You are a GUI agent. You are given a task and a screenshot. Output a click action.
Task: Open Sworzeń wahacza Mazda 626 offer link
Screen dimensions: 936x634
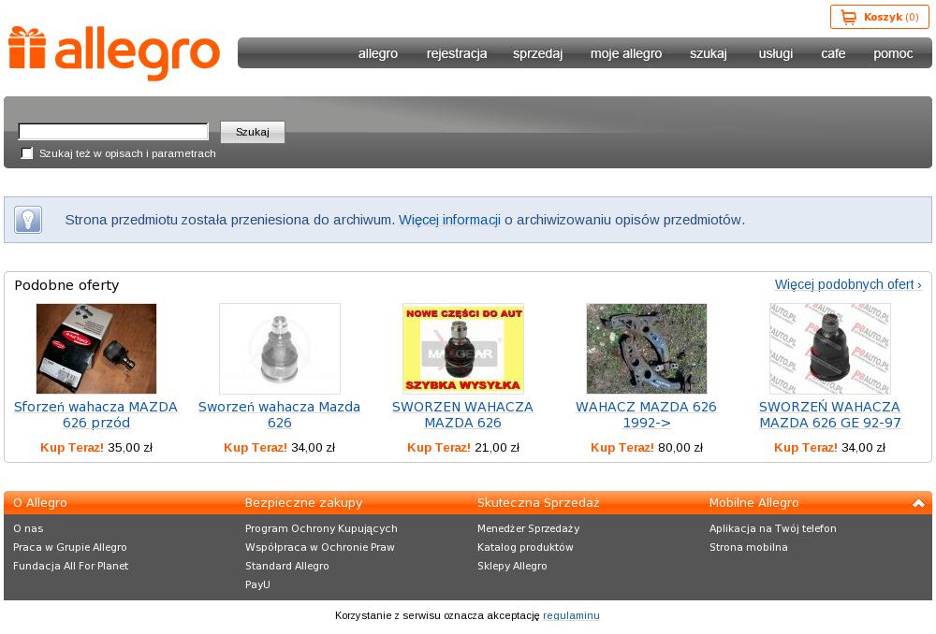279,414
